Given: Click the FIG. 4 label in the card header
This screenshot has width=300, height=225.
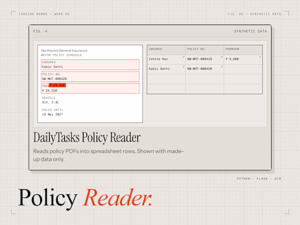Looking at the screenshot, I should point(40,31).
